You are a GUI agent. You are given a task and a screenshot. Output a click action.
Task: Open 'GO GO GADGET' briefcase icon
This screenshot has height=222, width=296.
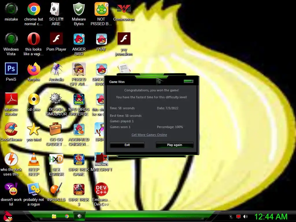pos(55,129)
